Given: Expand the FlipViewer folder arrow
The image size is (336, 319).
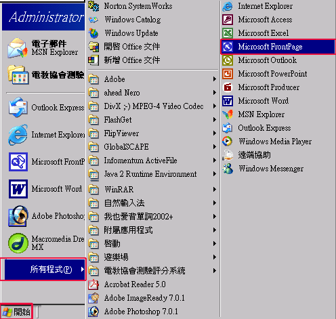Looking at the screenshot, I should 215,133.
